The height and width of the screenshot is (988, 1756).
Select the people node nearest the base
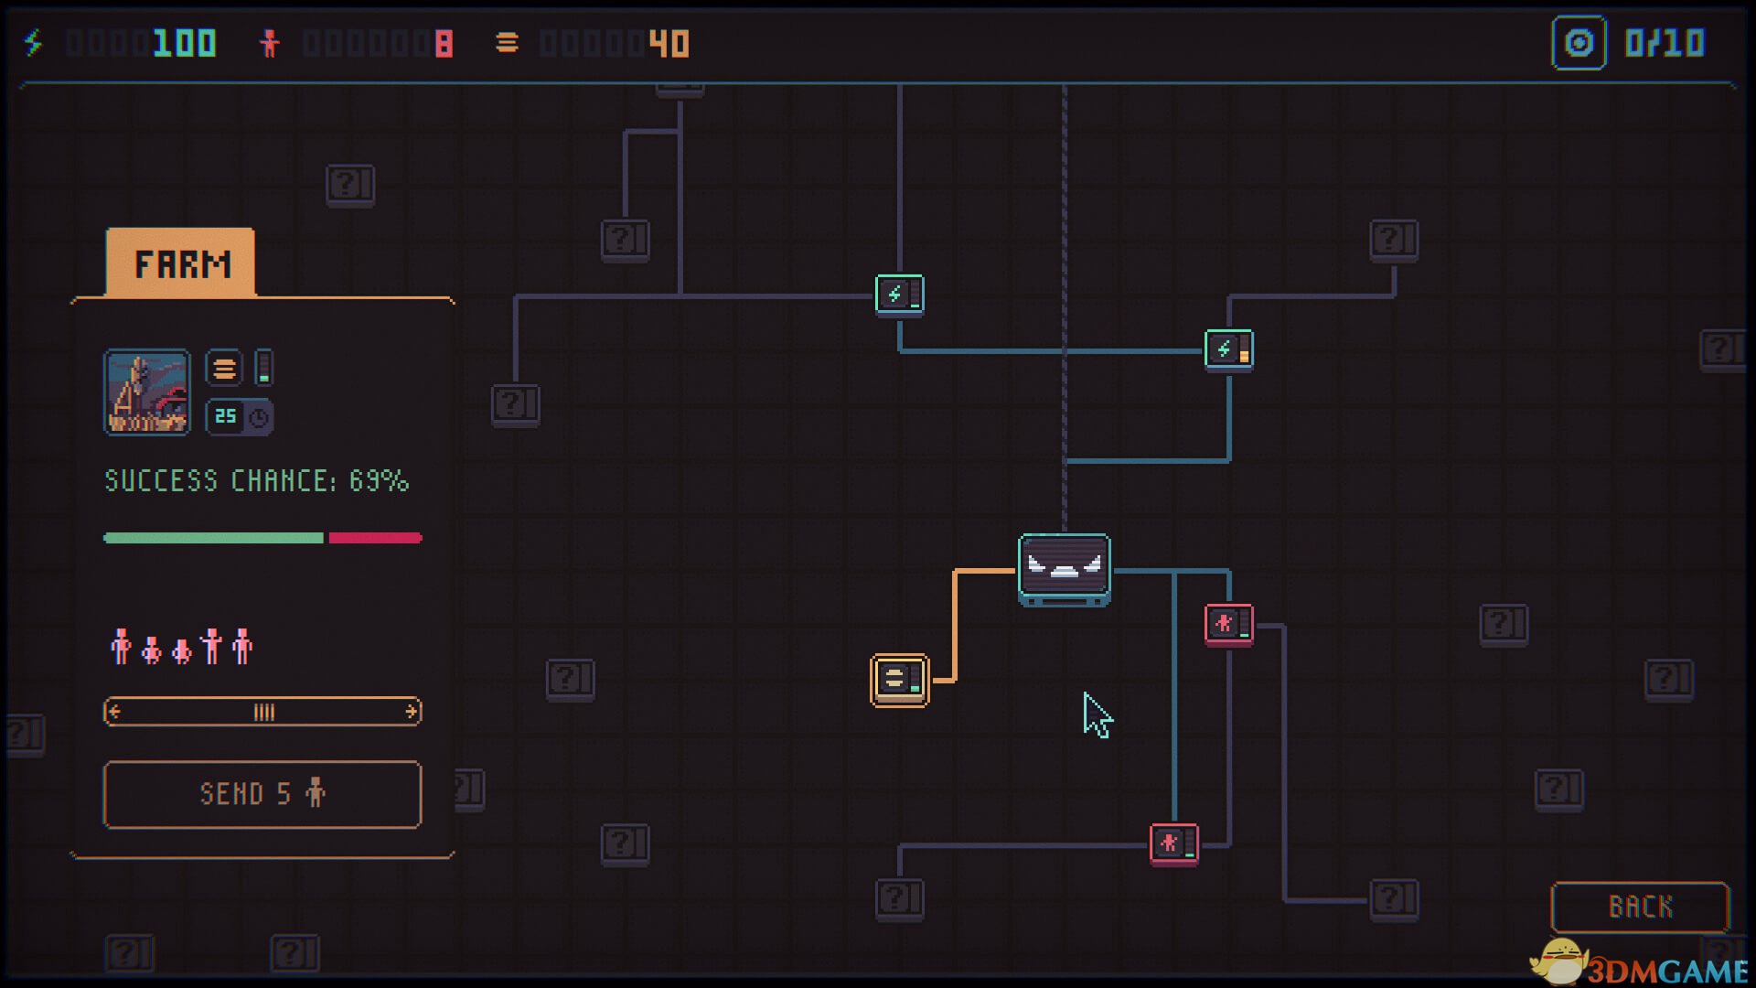coord(1228,625)
